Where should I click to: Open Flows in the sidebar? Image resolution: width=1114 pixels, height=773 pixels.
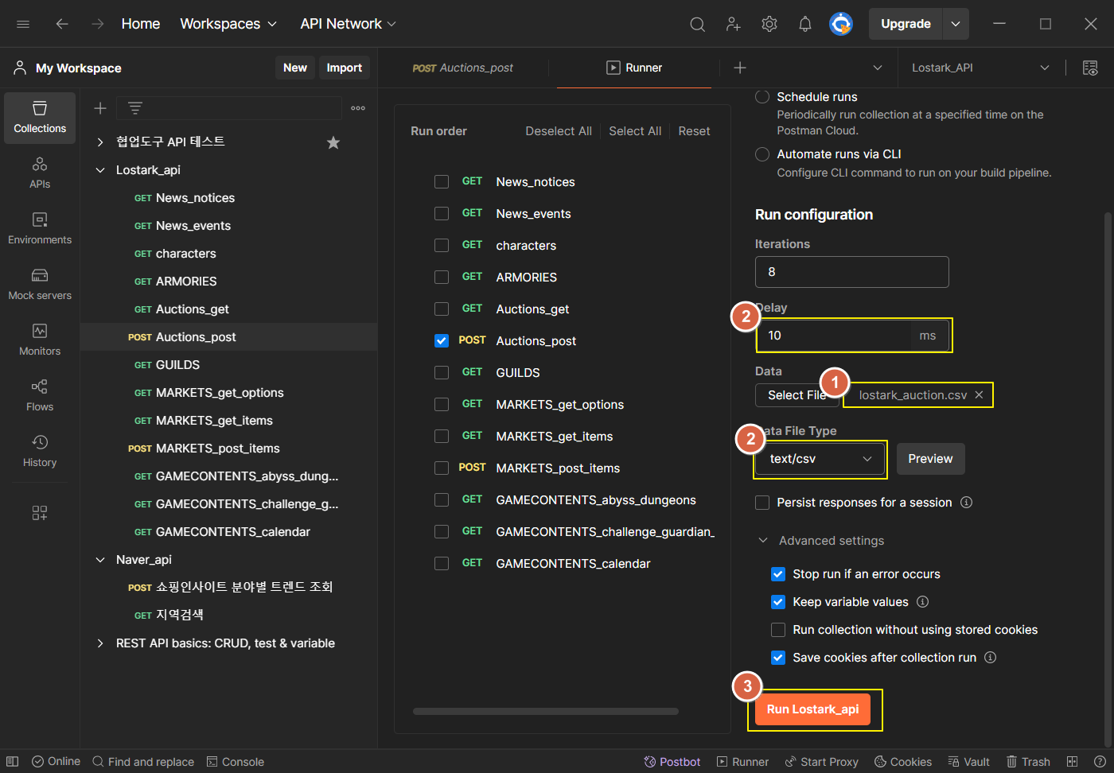point(40,396)
